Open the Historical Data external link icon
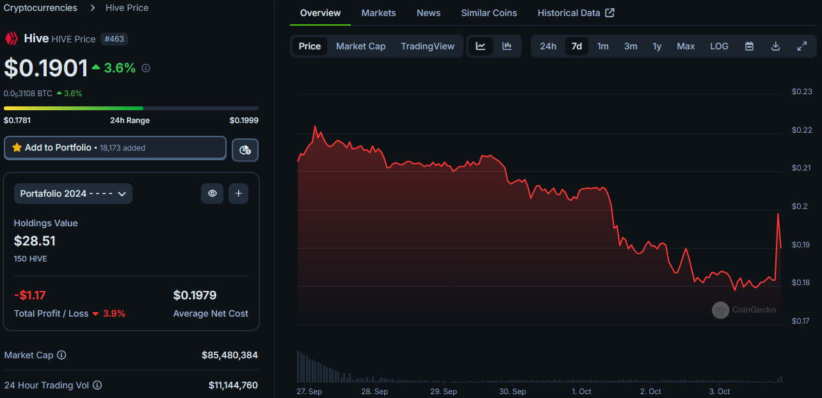Viewport: 822px width, 398px height. pyautogui.click(x=610, y=13)
